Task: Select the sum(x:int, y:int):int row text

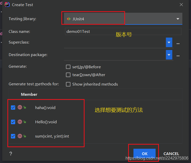Action: click(52, 136)
